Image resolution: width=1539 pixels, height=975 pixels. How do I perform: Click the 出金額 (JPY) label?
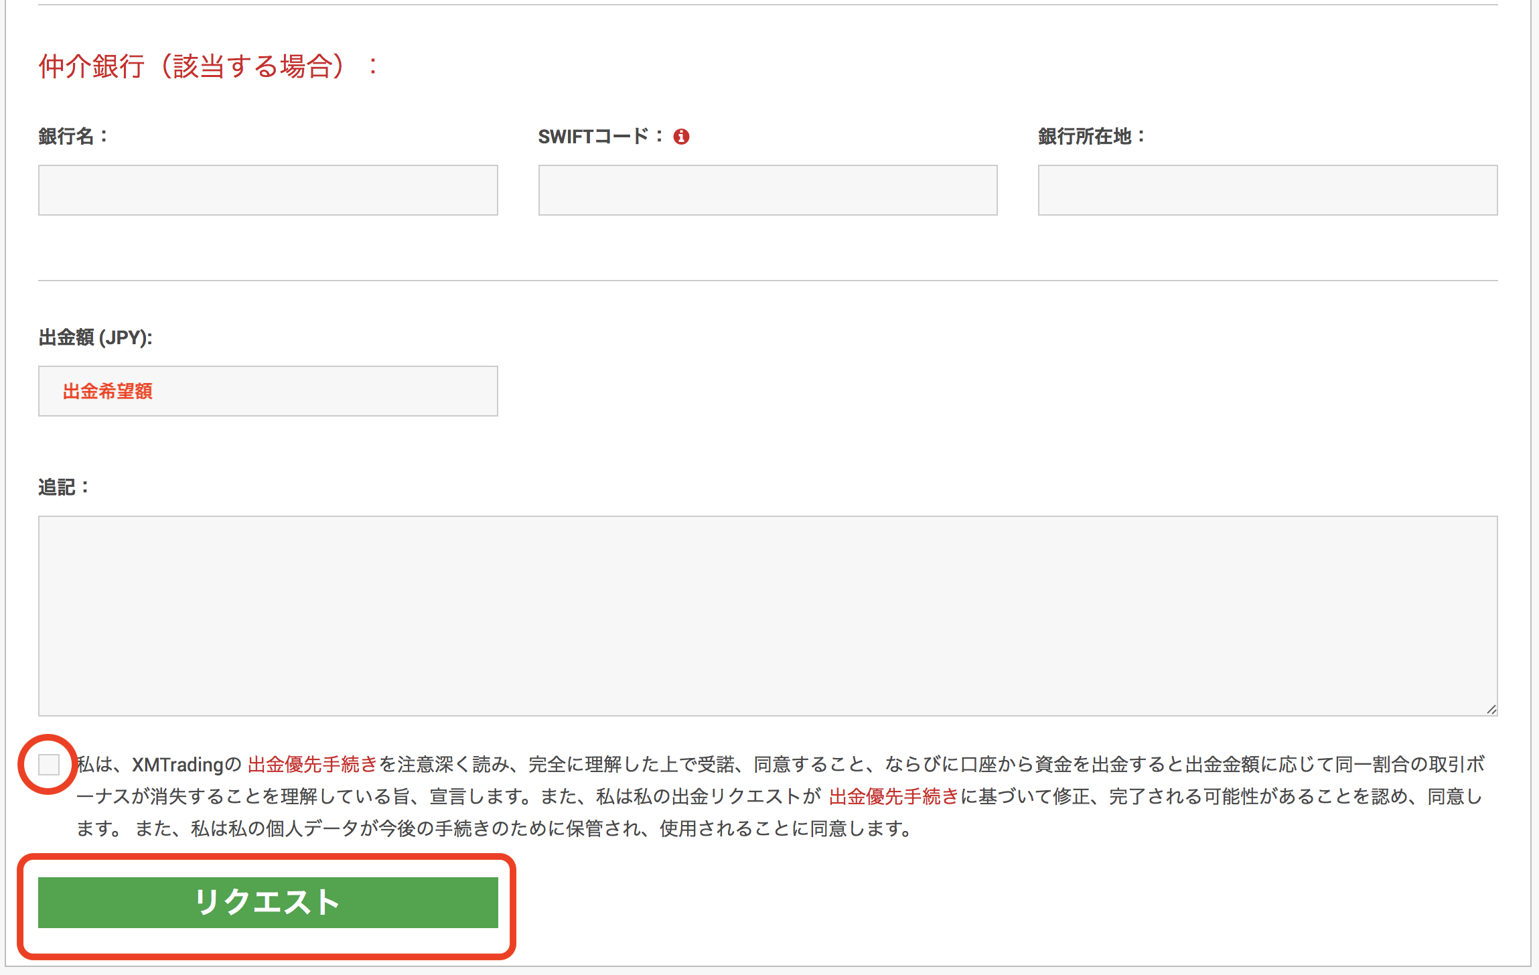pyautogui.click(x=95, y=340)
